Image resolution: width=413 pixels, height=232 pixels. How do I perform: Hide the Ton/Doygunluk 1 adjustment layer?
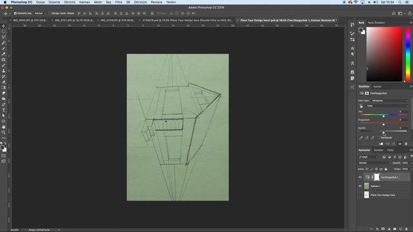click(360, 177)
